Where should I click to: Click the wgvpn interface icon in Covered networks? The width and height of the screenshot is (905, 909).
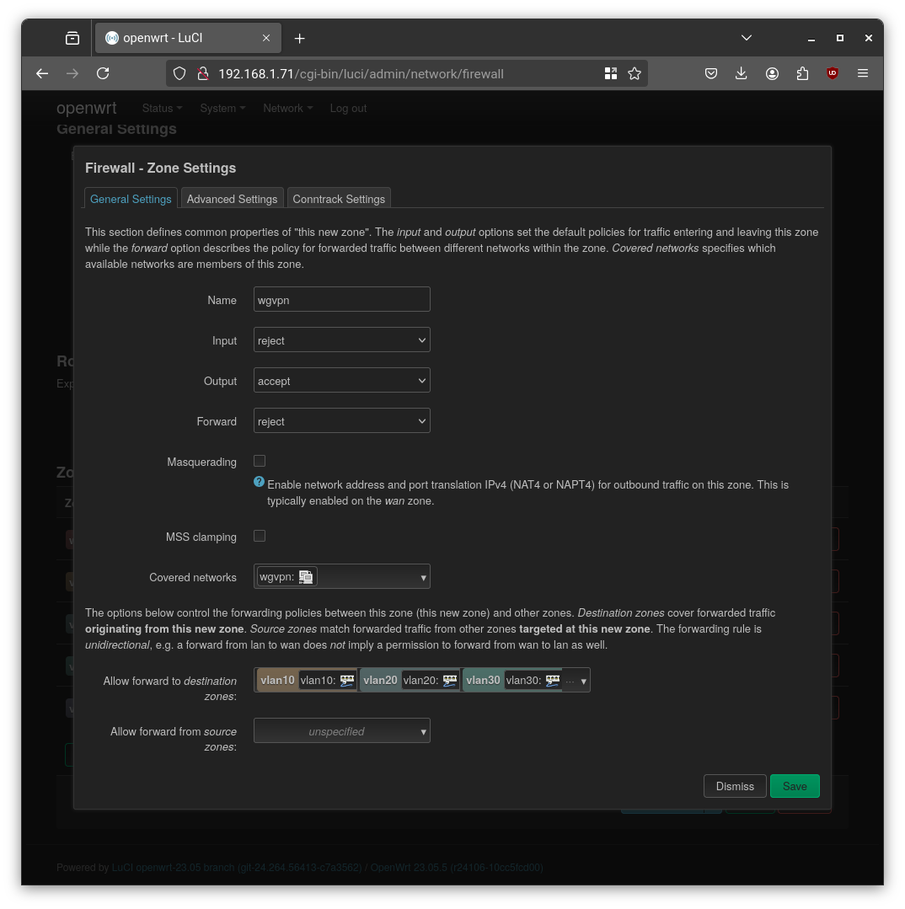pyautogui.click(x=306, y=576)
